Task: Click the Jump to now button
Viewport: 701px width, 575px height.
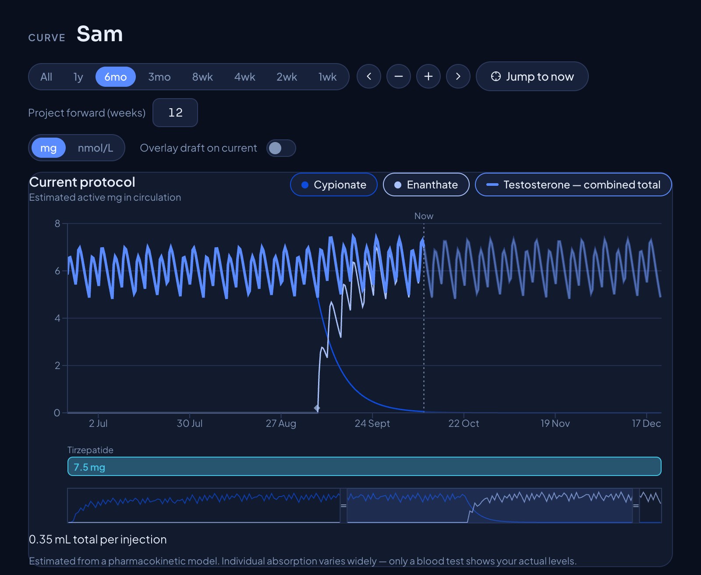Action: [x=532, y=76]
